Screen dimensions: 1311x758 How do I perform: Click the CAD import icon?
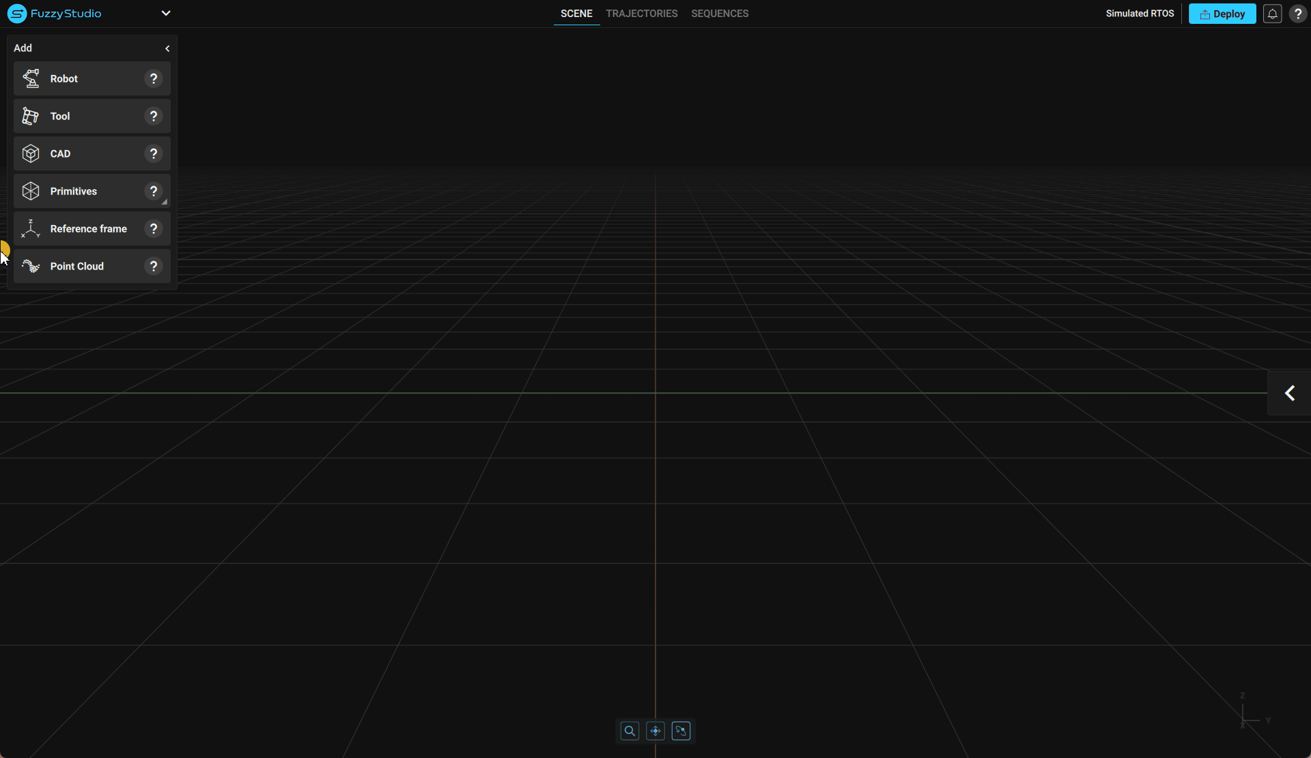pos(31,154)
